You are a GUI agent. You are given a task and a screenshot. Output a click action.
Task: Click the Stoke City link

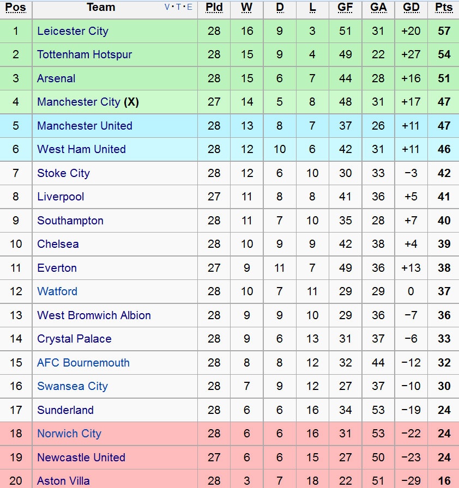[63, 173]
